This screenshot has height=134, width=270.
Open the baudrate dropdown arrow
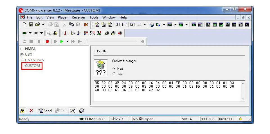tap(42, 33)
